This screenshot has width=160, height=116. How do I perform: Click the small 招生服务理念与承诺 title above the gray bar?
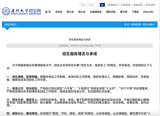click(x=80, y=40)
